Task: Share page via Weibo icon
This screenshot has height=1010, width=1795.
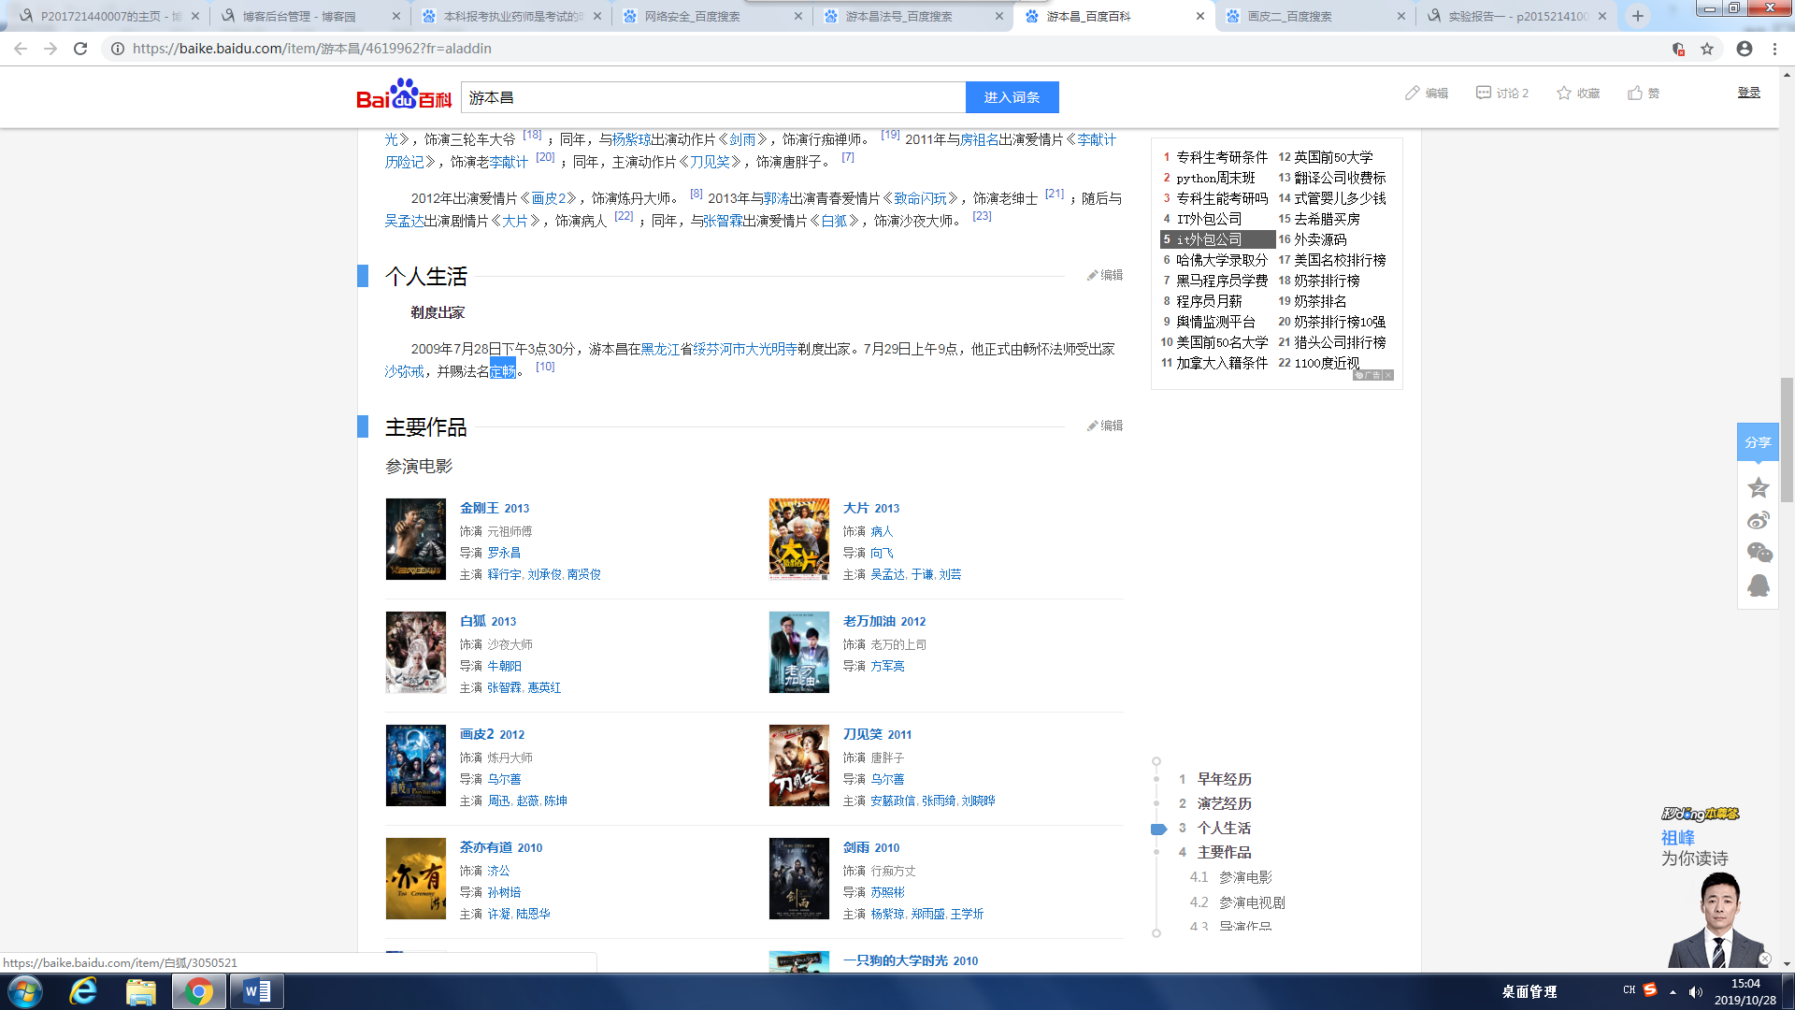Action: pos(1758,521)
